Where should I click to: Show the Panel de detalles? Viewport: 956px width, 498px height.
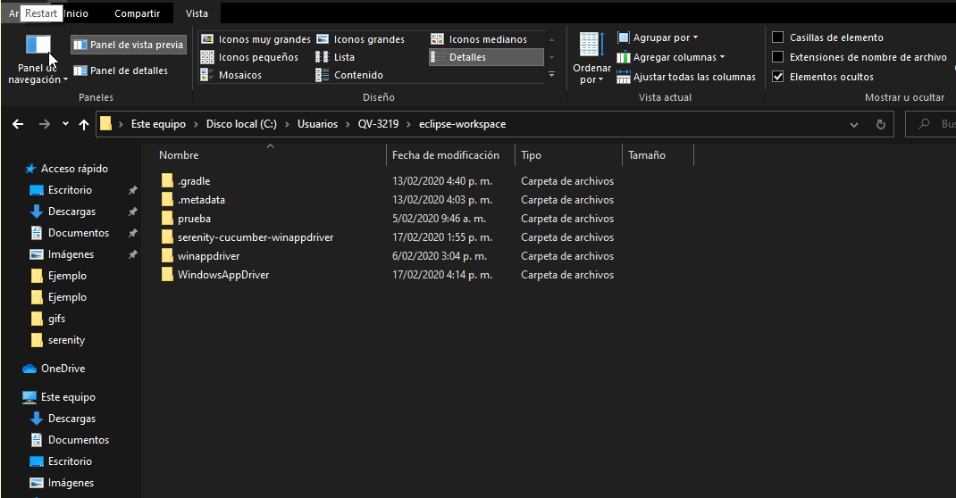coord(121,71)
